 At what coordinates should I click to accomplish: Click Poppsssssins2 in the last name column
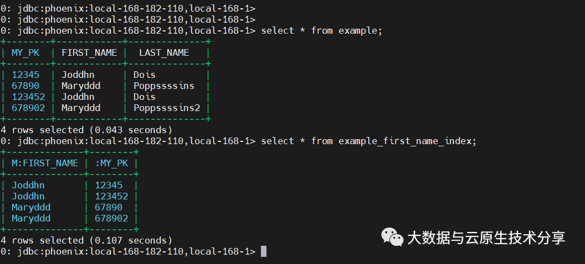coord(167,108)
